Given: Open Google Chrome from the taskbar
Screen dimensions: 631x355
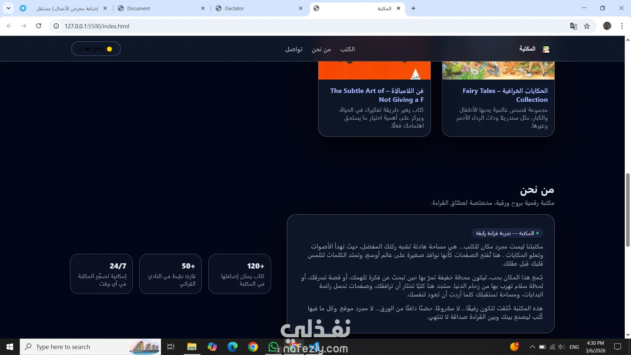Looking at the screenshot, I should 253,347.
